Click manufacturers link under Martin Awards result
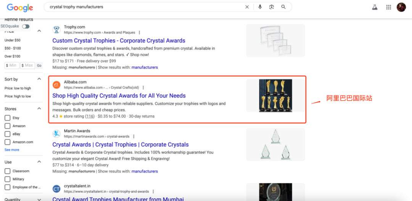 click(x=145, y=171)
